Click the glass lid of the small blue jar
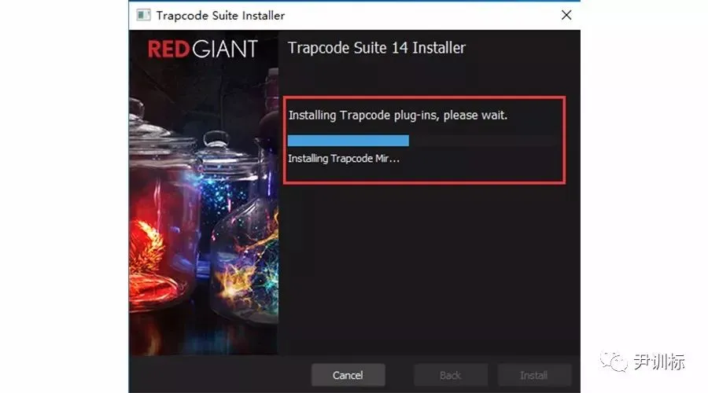Screen dimensions: 708x393 [x=217, y=145]
